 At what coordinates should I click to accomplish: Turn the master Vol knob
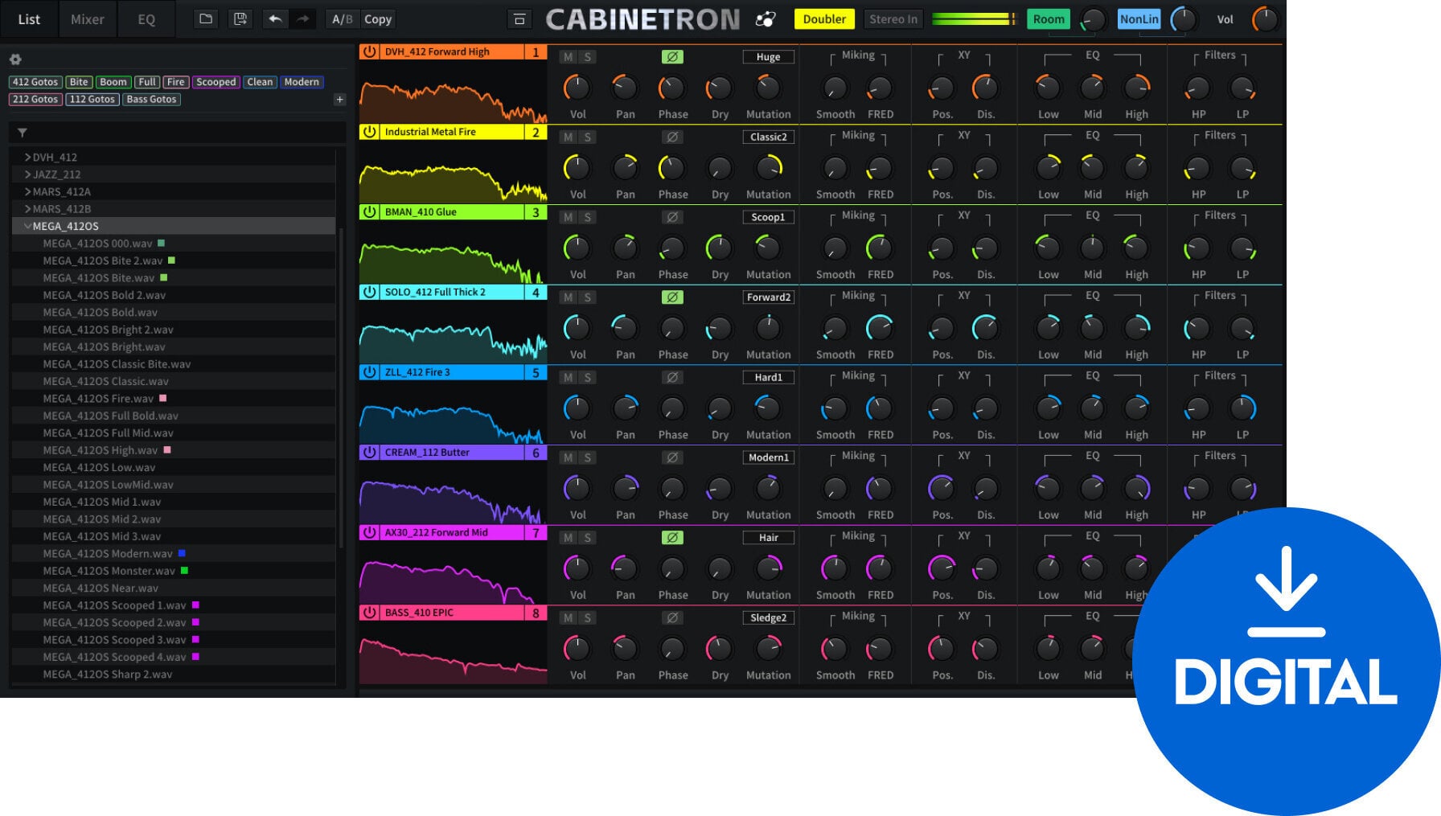1263,18
